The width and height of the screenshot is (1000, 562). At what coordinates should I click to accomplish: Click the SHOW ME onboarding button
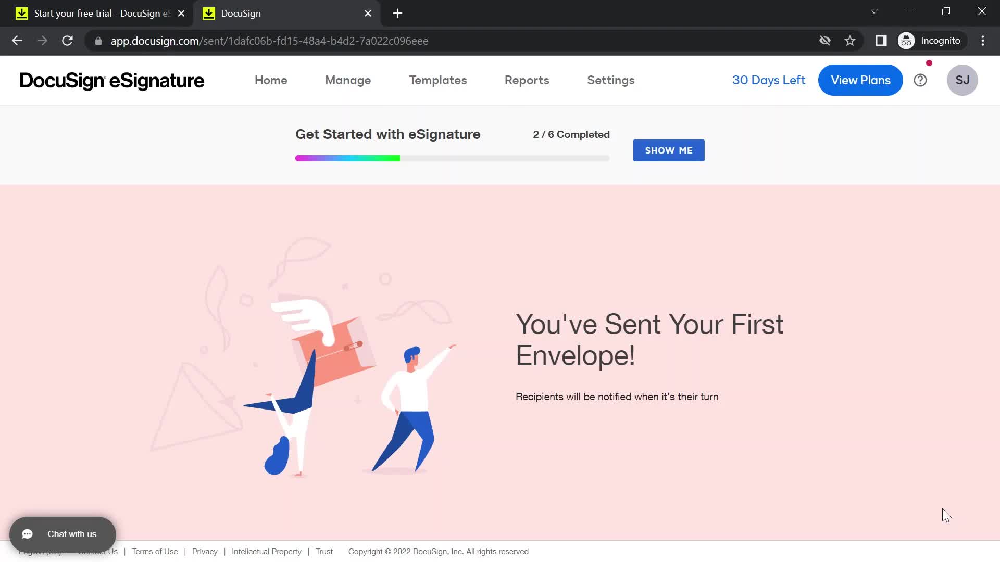click(668, 150)
